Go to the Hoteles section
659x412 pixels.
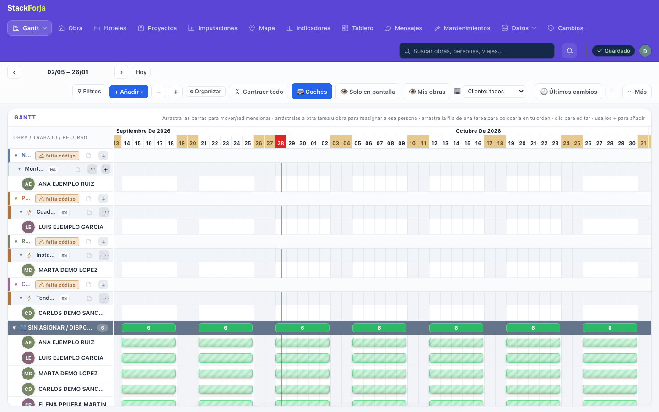(x=110, y=28)
